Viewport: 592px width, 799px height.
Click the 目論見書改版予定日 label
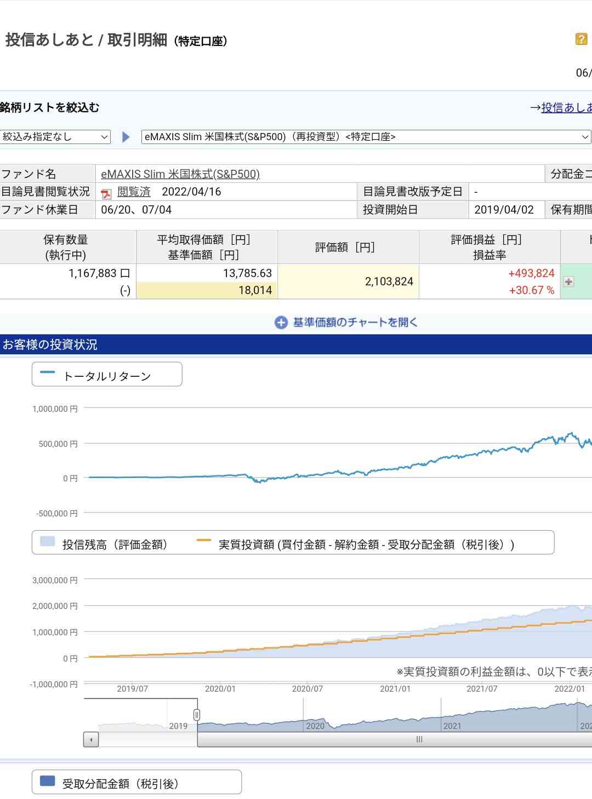click(x=413, y=192)
